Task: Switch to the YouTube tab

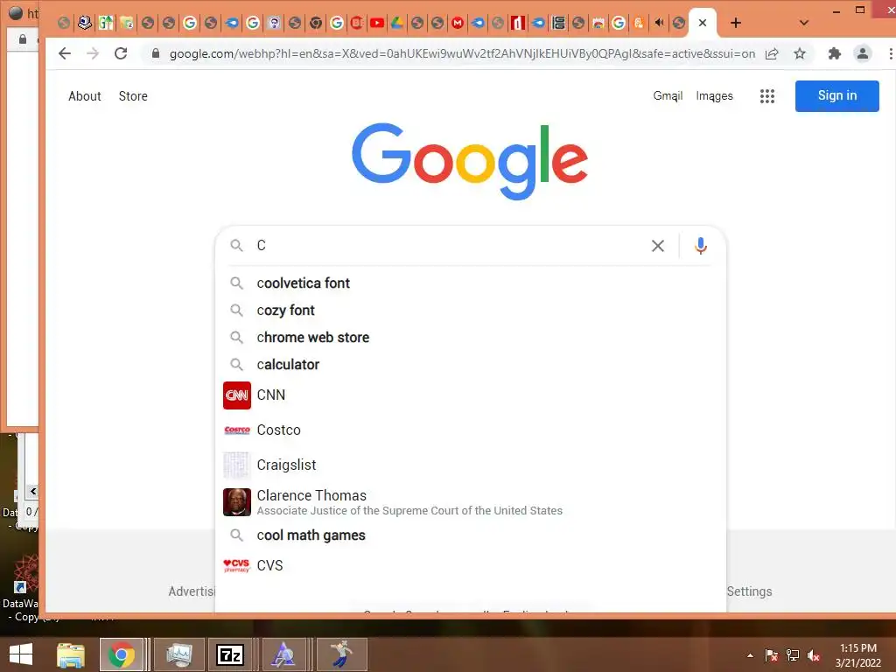Action: point(376,23)
